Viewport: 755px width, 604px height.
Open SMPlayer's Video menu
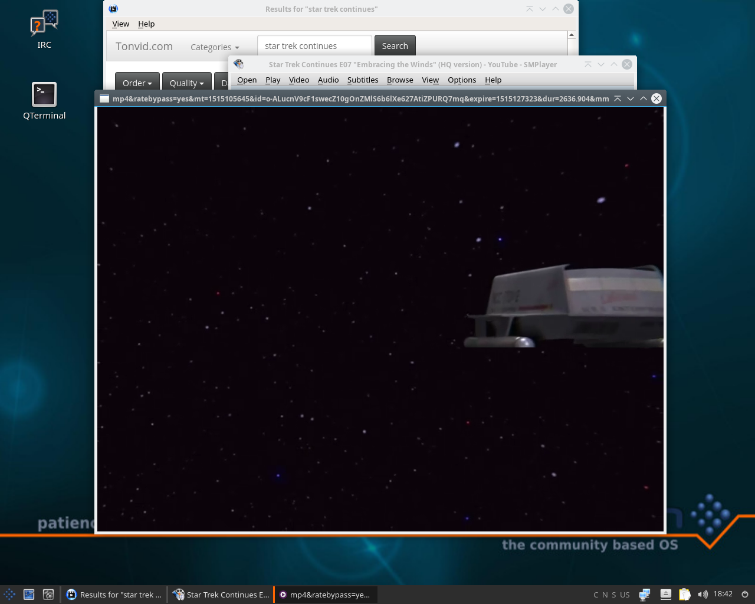pos(299,80)
